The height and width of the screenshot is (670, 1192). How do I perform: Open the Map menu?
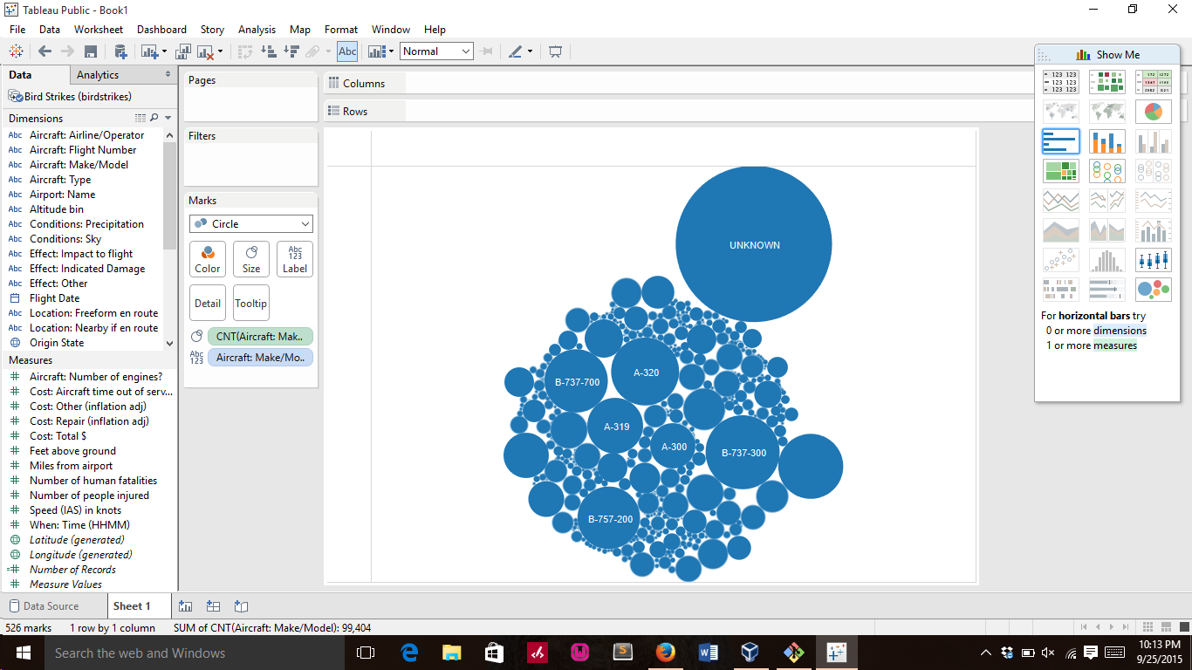[300, 30]
